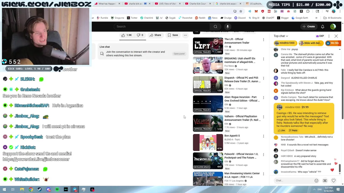Open Twitter bookmark
The image size is (344, 193).
click(132, 18)
